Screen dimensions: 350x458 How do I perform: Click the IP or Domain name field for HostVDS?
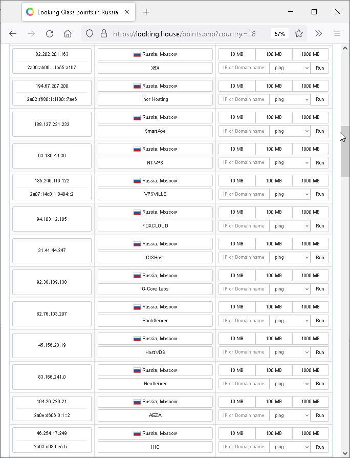(x=244, y=352)
